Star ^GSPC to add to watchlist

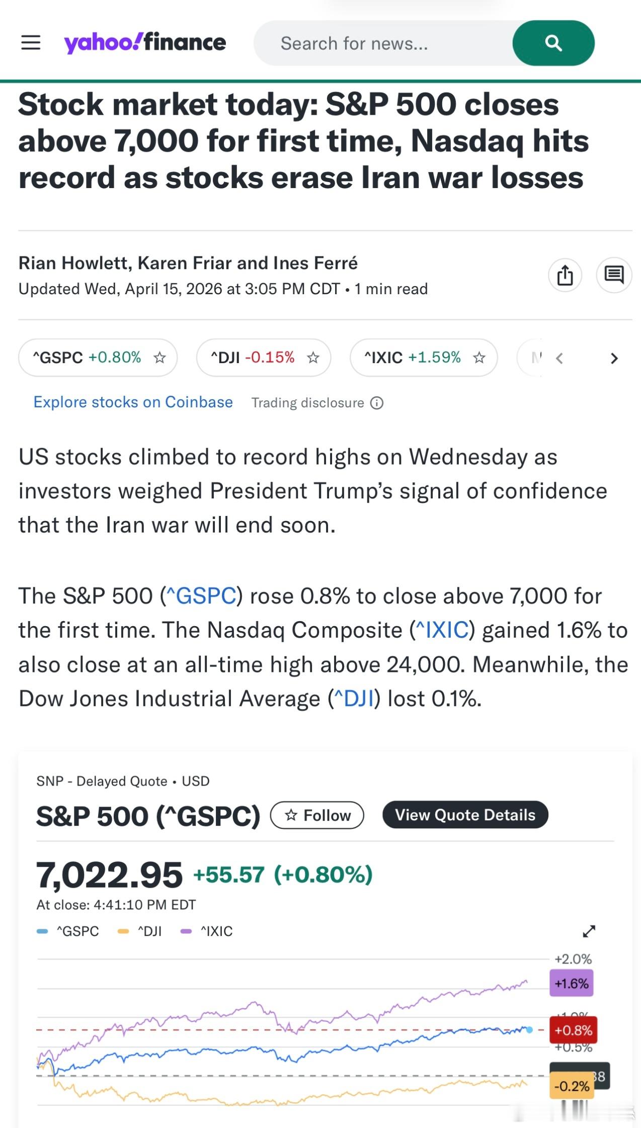[x=160, y=358]
